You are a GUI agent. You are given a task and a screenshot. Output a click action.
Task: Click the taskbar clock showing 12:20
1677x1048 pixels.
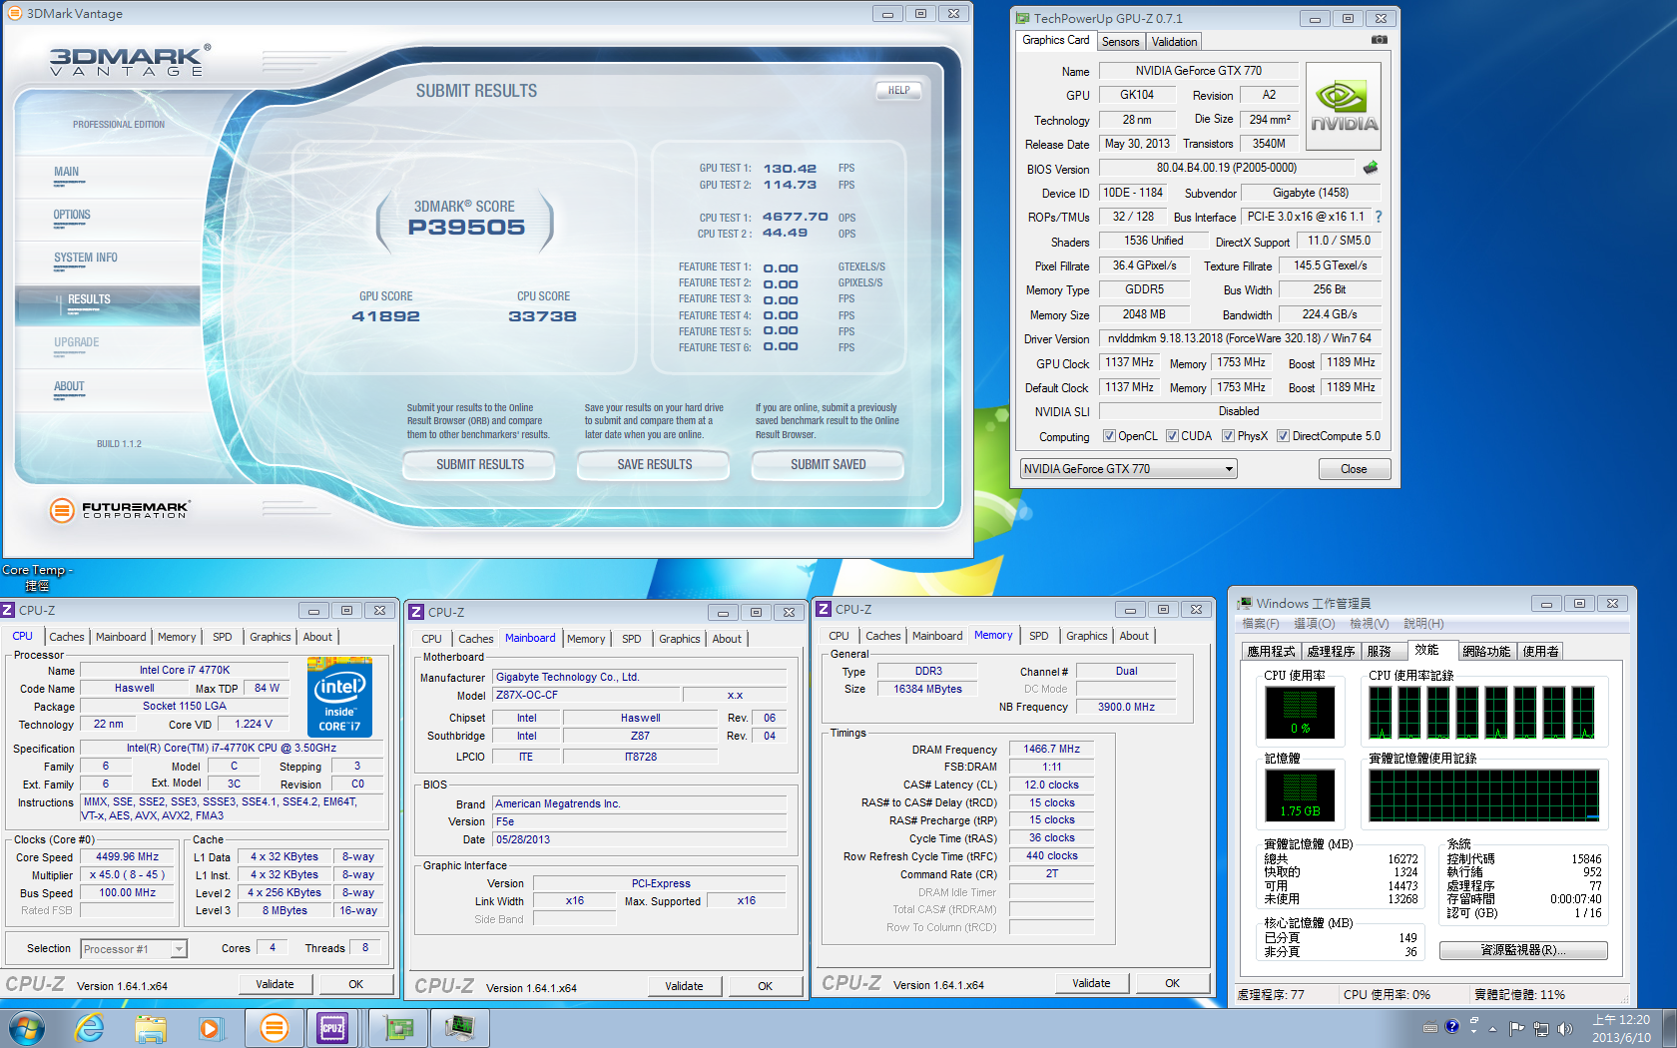coord(1621,1028)
